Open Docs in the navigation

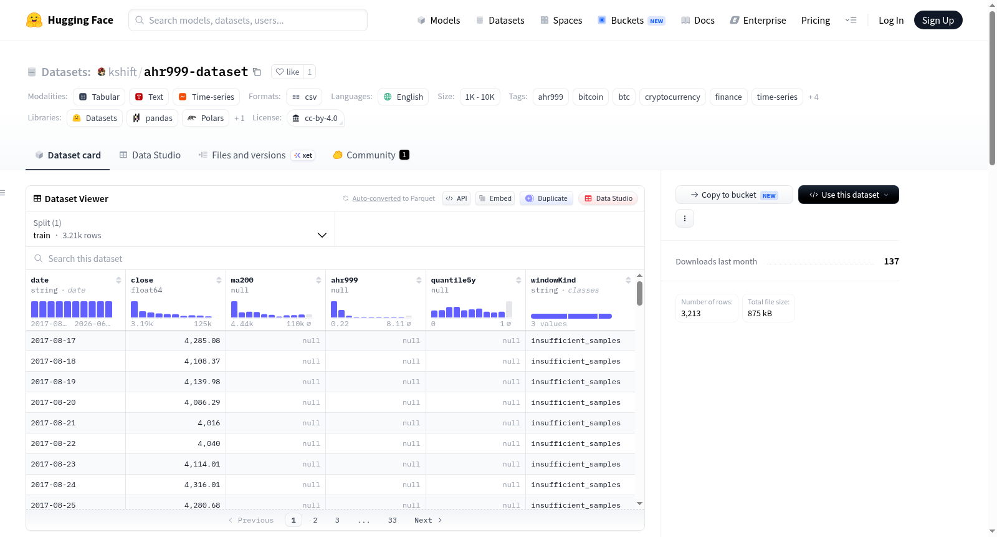click(698, 21)
